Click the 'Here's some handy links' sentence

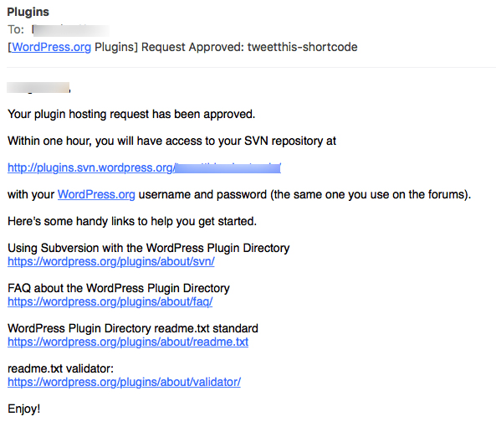click(x=132, y=221)
